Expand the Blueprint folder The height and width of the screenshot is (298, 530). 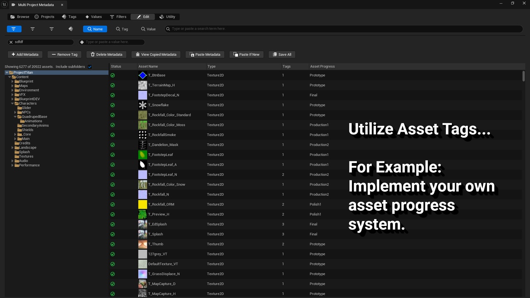coord(12,82)
